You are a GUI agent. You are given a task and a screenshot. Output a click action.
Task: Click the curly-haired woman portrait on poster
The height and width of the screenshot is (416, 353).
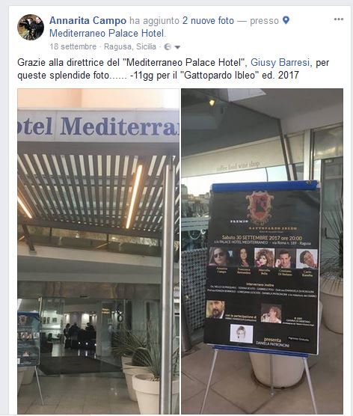[x=264, y=257]
